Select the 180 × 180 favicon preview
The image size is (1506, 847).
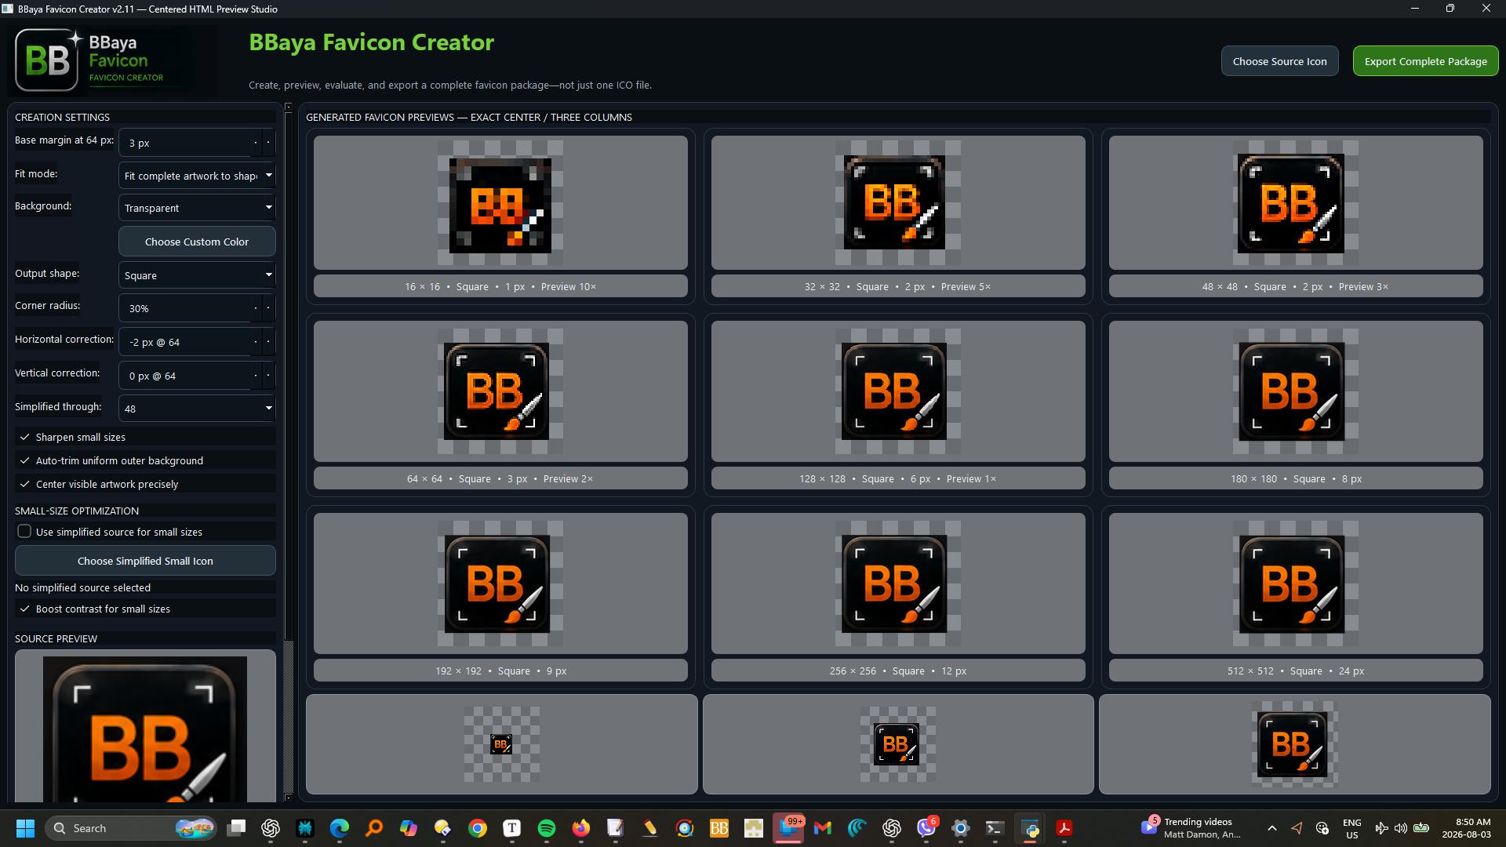pos(1296,391)
